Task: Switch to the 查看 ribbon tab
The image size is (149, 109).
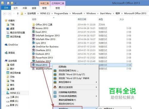Action: 34,8
